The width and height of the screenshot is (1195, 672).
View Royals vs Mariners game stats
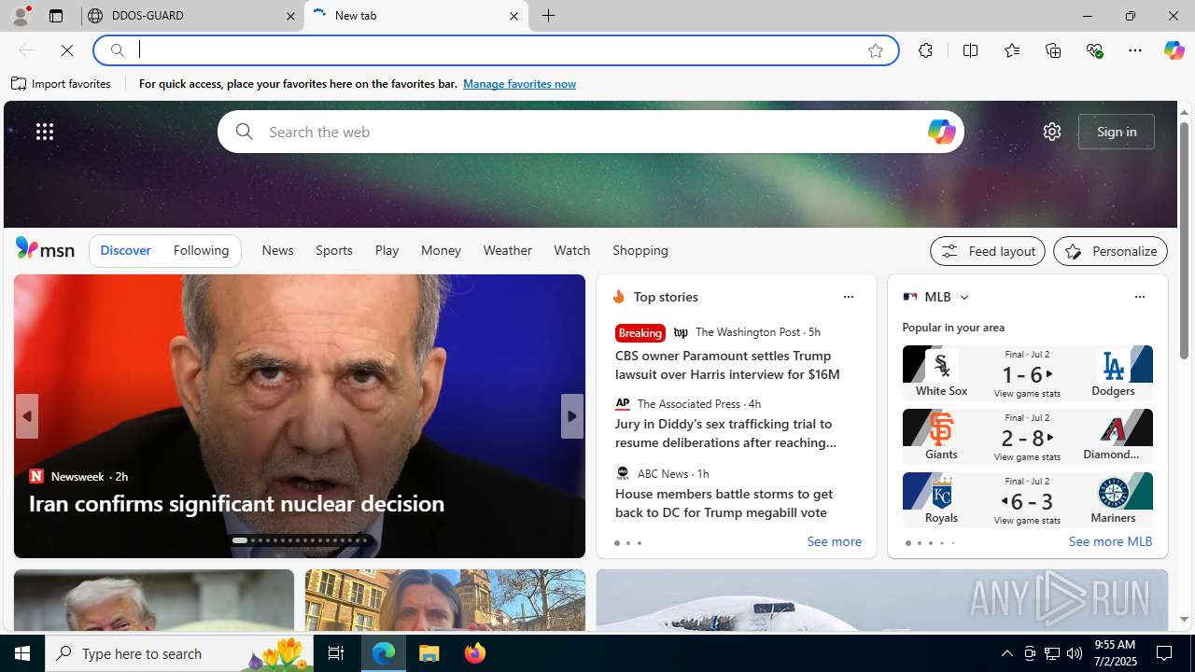tap(1027, 521)
